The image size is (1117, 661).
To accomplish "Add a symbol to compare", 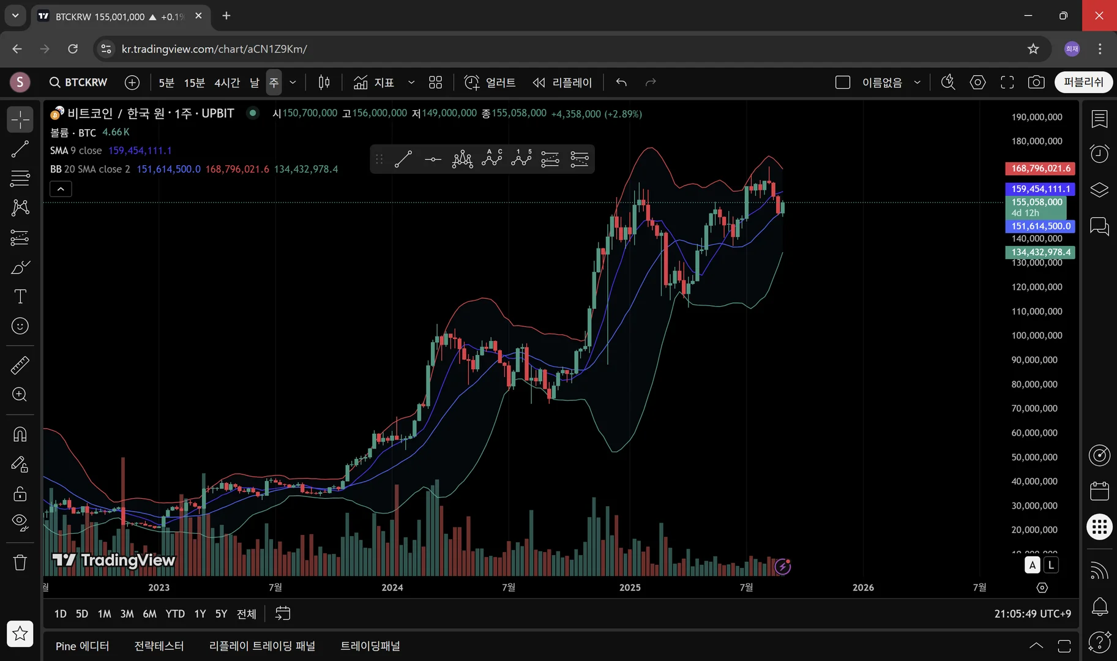I will click(132, 83).
